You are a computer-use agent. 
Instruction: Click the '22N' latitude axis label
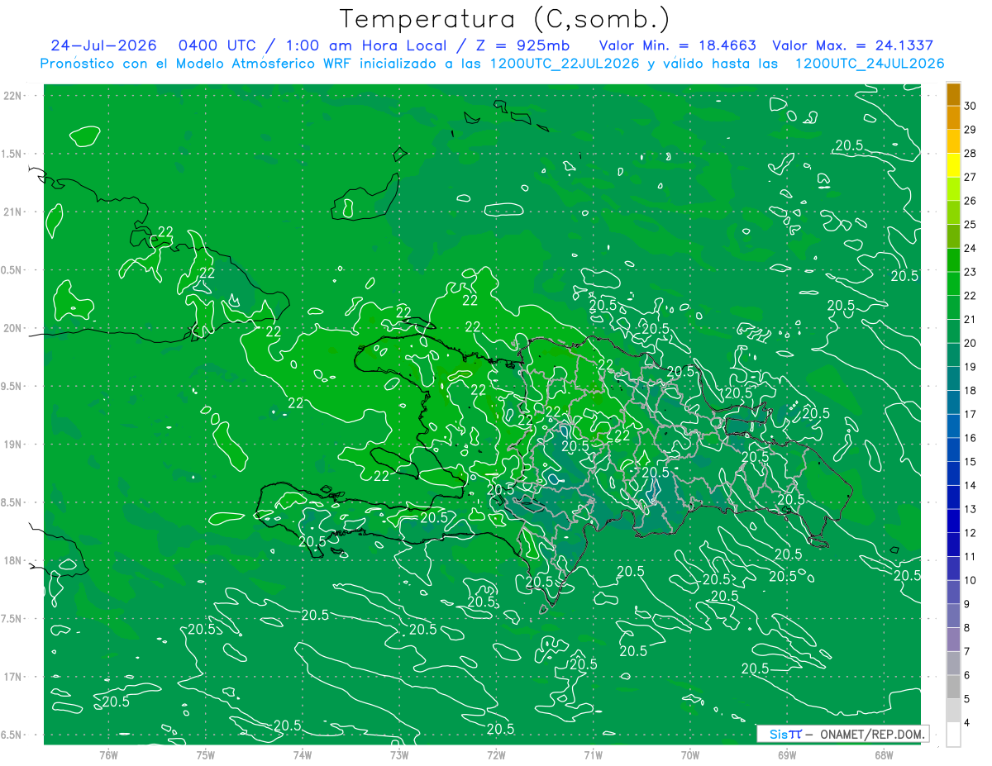pos(13,95)
